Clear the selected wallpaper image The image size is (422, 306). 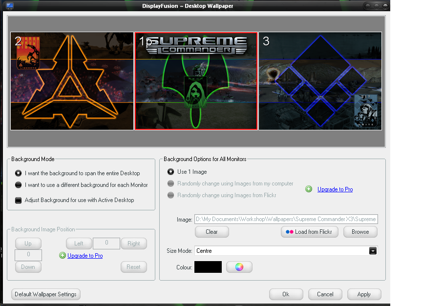pyautogui.click(x=211, y=232)
